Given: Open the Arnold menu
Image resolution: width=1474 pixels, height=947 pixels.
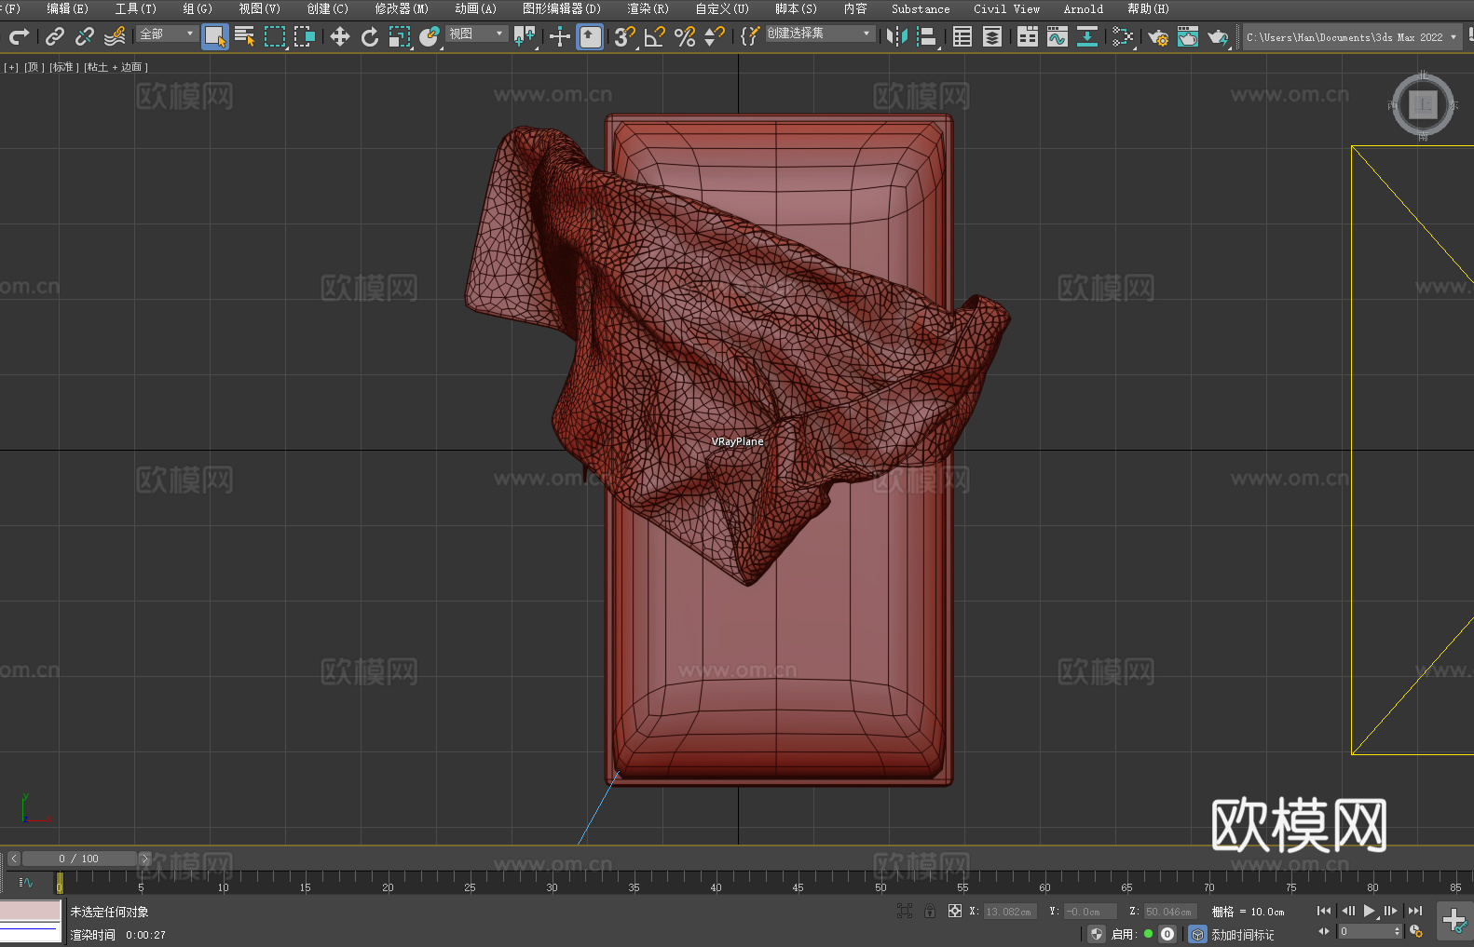Looking at the screenshot, I should click(1084, 8).
